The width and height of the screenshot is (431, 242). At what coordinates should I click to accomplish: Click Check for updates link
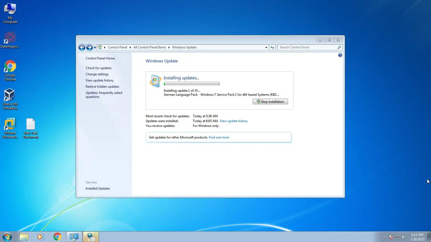tap(99, 68)
